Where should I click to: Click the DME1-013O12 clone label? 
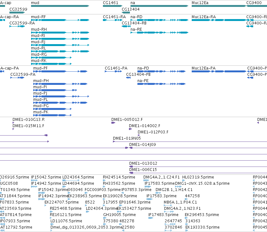[143, 163]
